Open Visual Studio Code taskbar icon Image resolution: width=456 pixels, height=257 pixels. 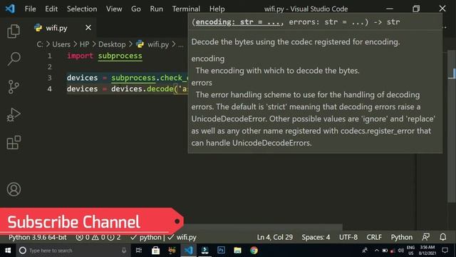(x=188, y=251)
